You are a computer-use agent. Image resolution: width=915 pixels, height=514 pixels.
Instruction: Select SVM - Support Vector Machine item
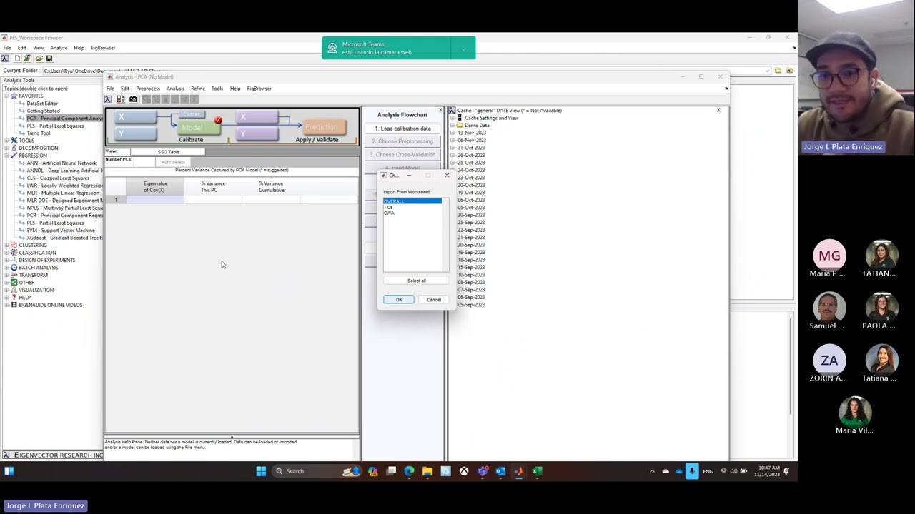pyautogui.click(x=61, y=231)
